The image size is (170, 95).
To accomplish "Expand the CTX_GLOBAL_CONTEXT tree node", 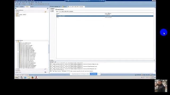I will 15,15.
